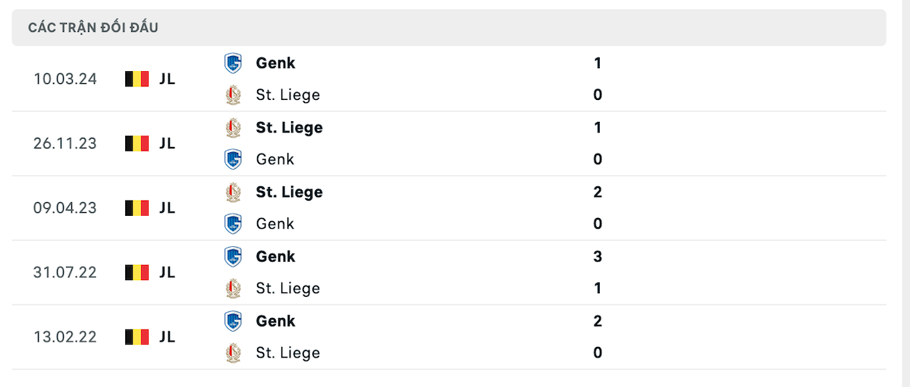This screenshot has width=910, height=387.
Task: Click Genk crest in 13.02.22 match
Action: pos(233,320)
